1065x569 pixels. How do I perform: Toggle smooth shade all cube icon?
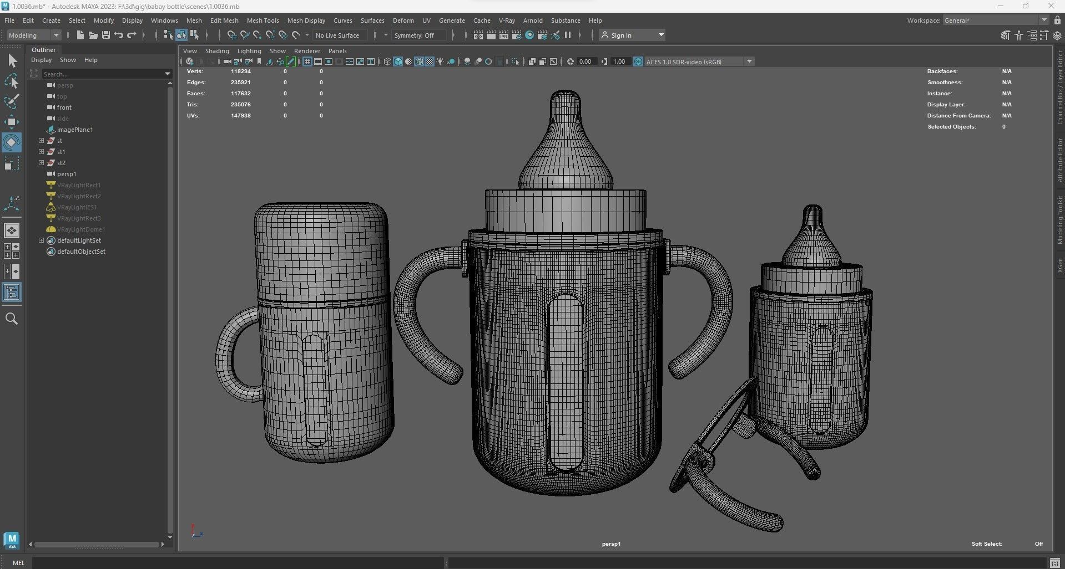398,61
